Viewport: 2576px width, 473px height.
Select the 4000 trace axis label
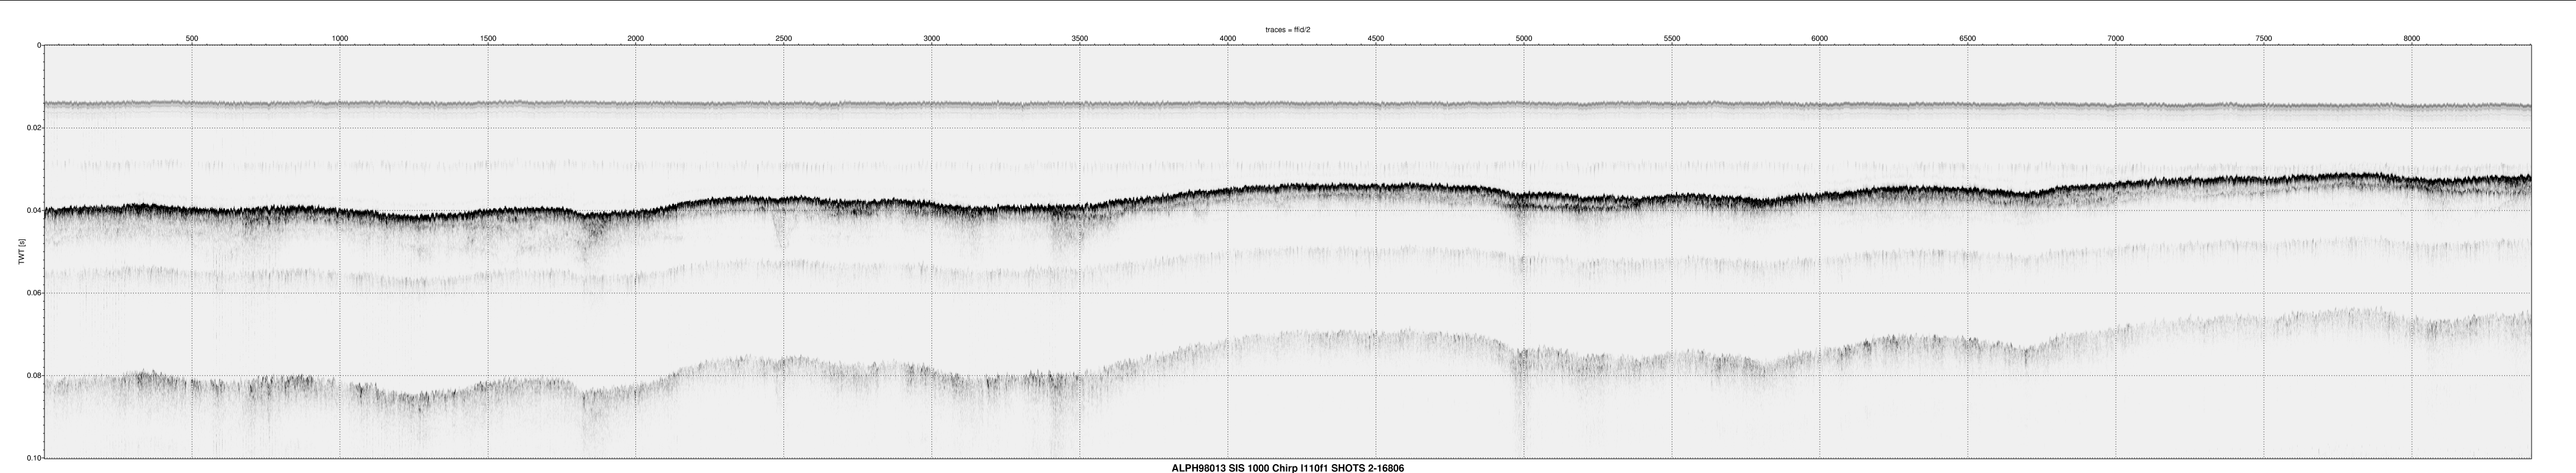click(1228, 38)
